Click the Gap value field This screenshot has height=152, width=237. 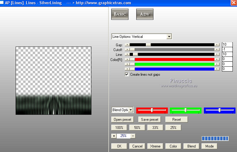click(227, 44)
